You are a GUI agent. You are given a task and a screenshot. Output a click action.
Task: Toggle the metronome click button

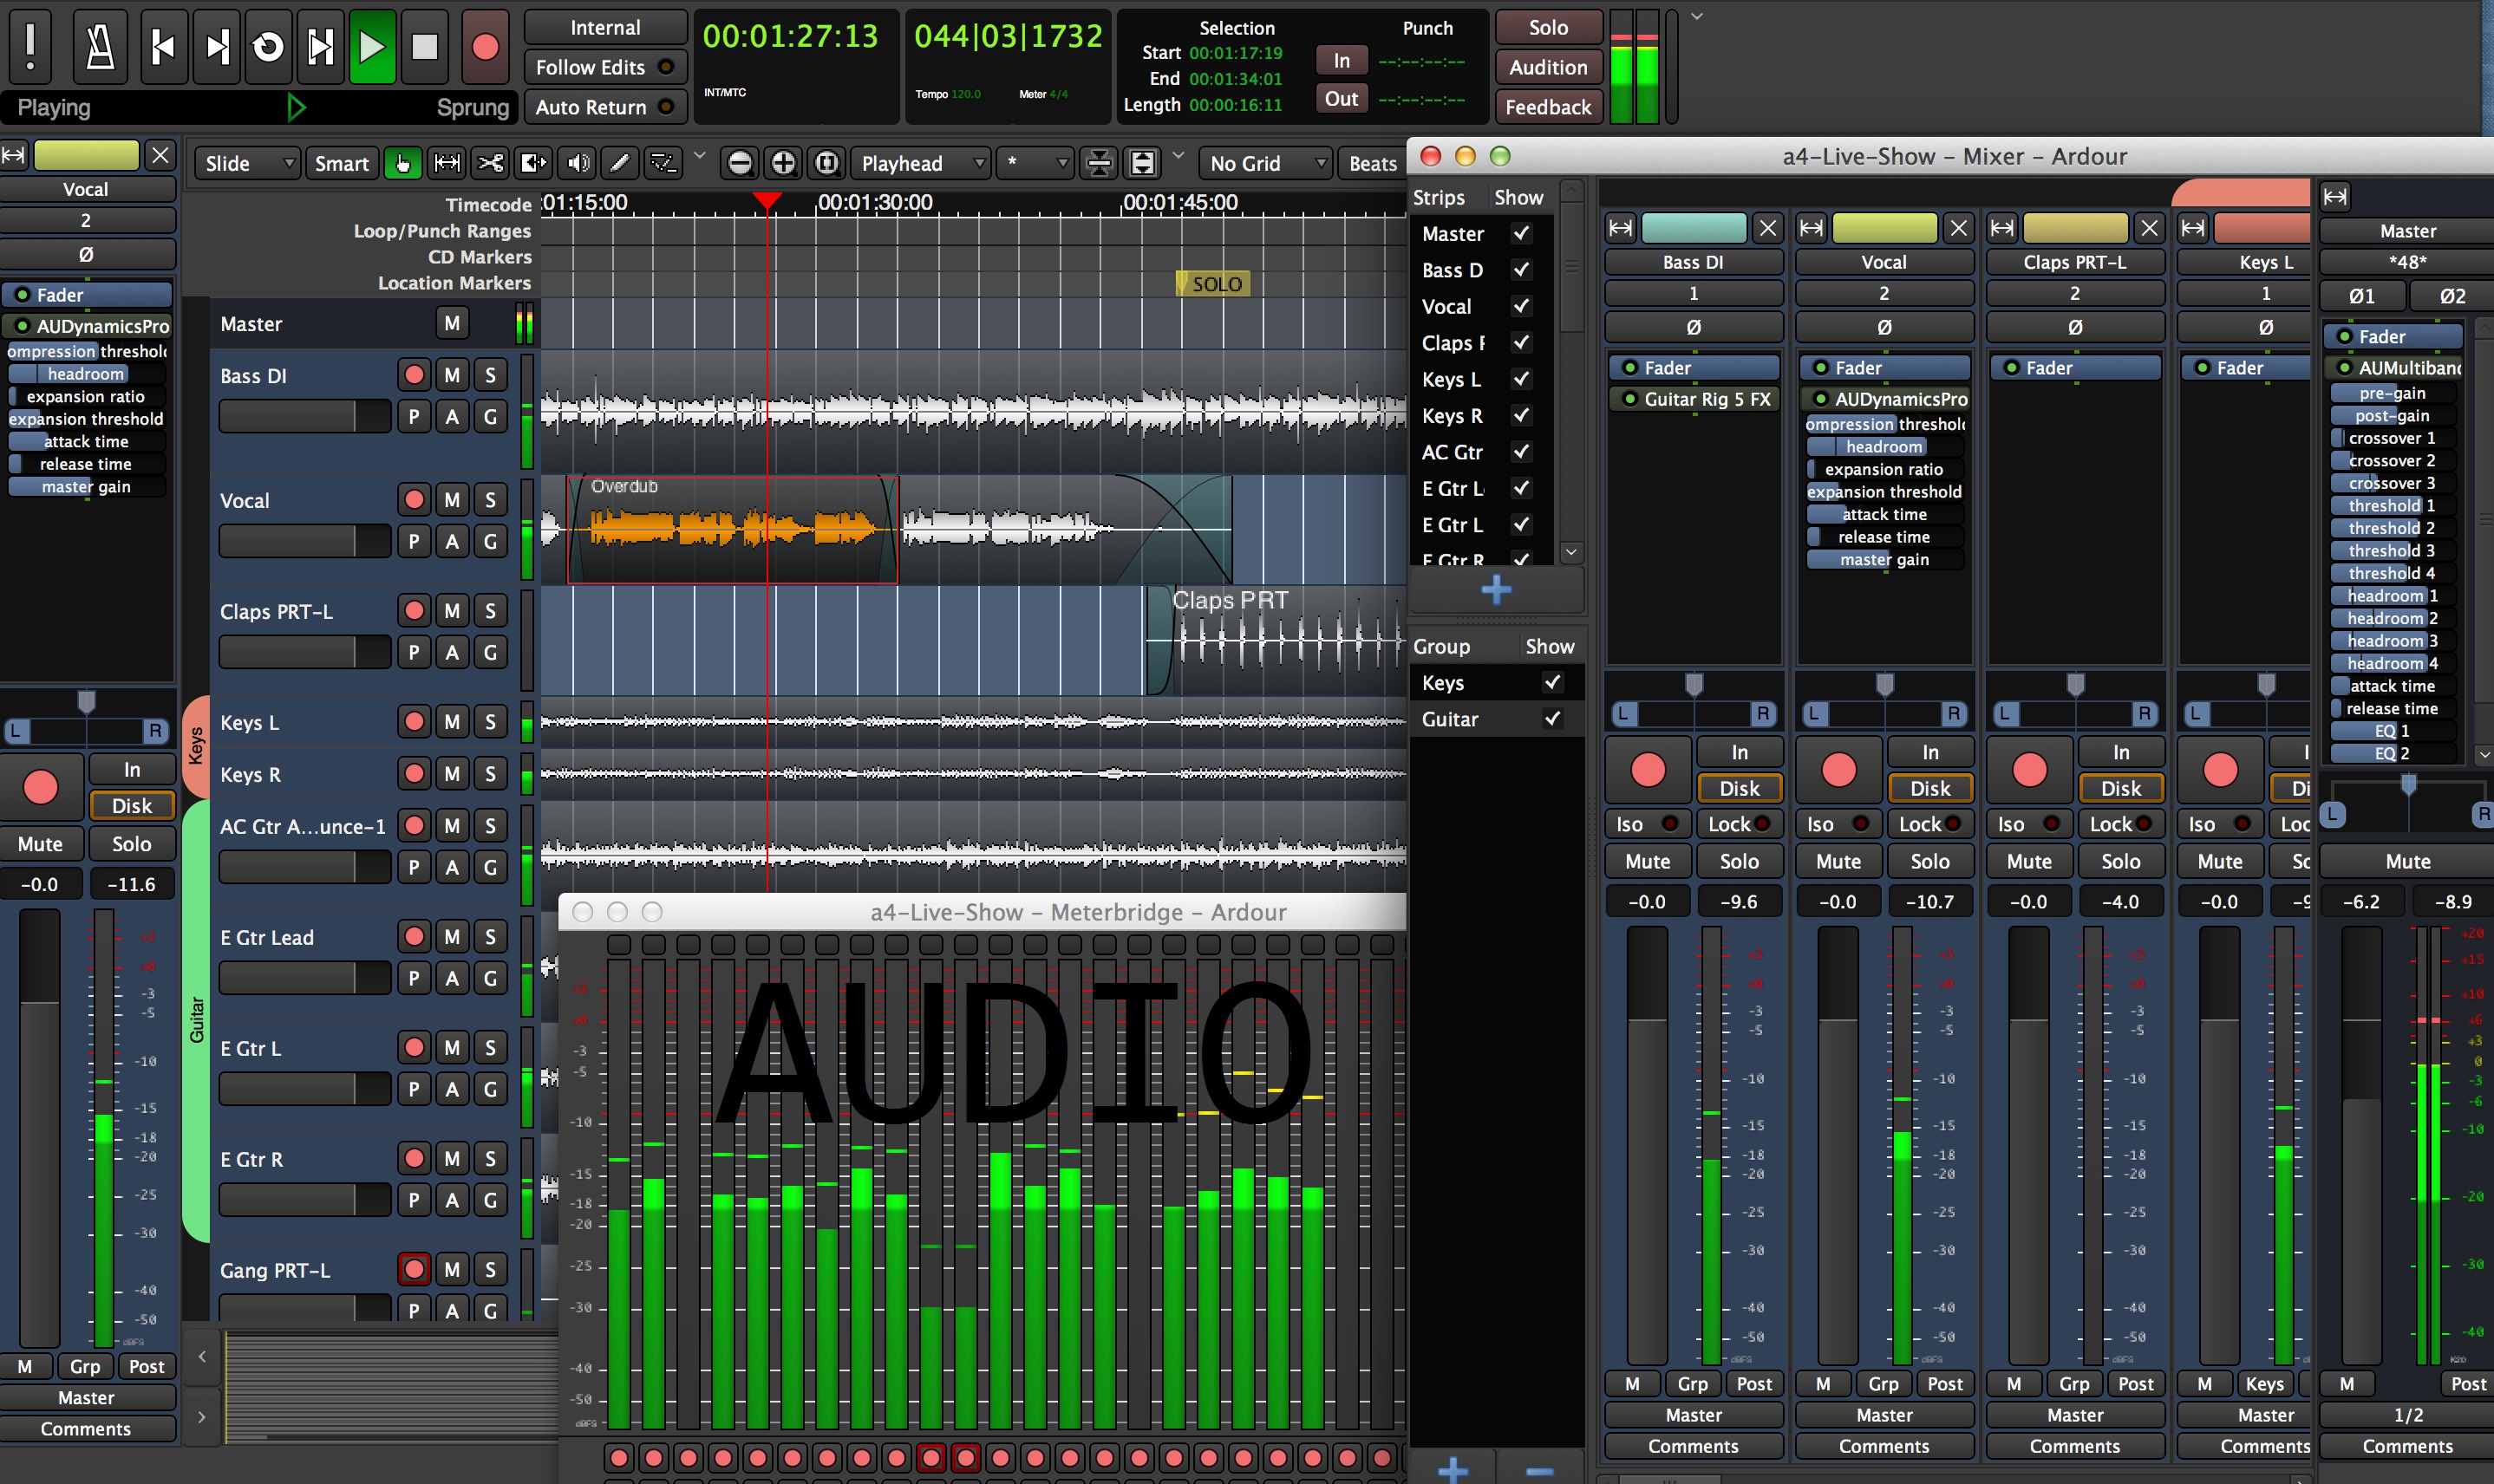coord(100,47)
